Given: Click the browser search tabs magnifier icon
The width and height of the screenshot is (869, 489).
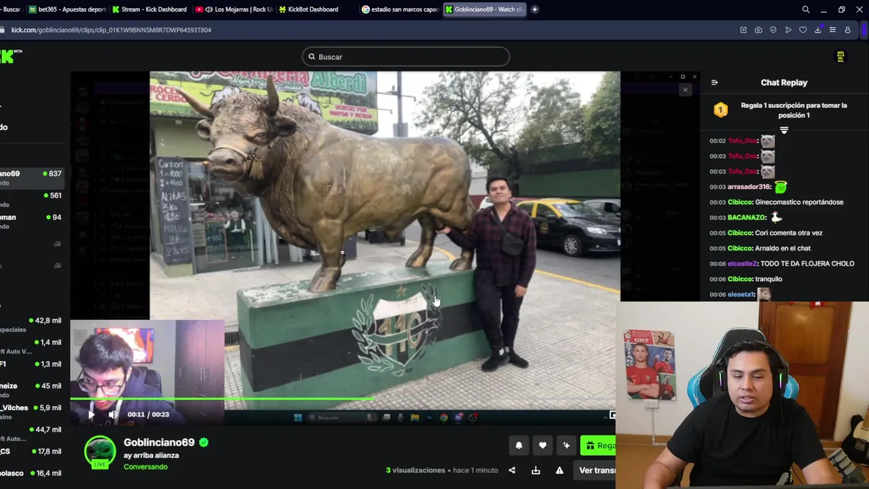Looking at the screenshot, I should pyautogui.click(x=806, y=10).
